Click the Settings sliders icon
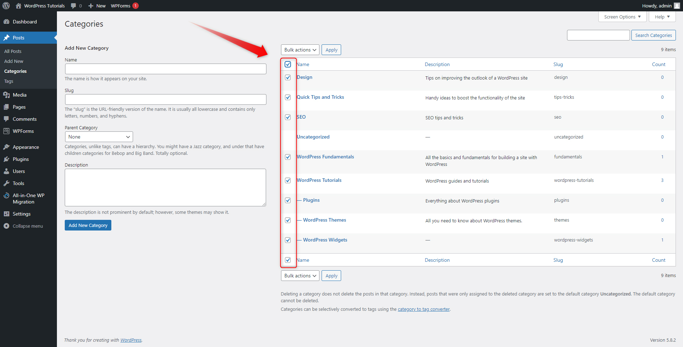Image resolution: width=683 pixels, height=347 pixels. pos(6,214)
